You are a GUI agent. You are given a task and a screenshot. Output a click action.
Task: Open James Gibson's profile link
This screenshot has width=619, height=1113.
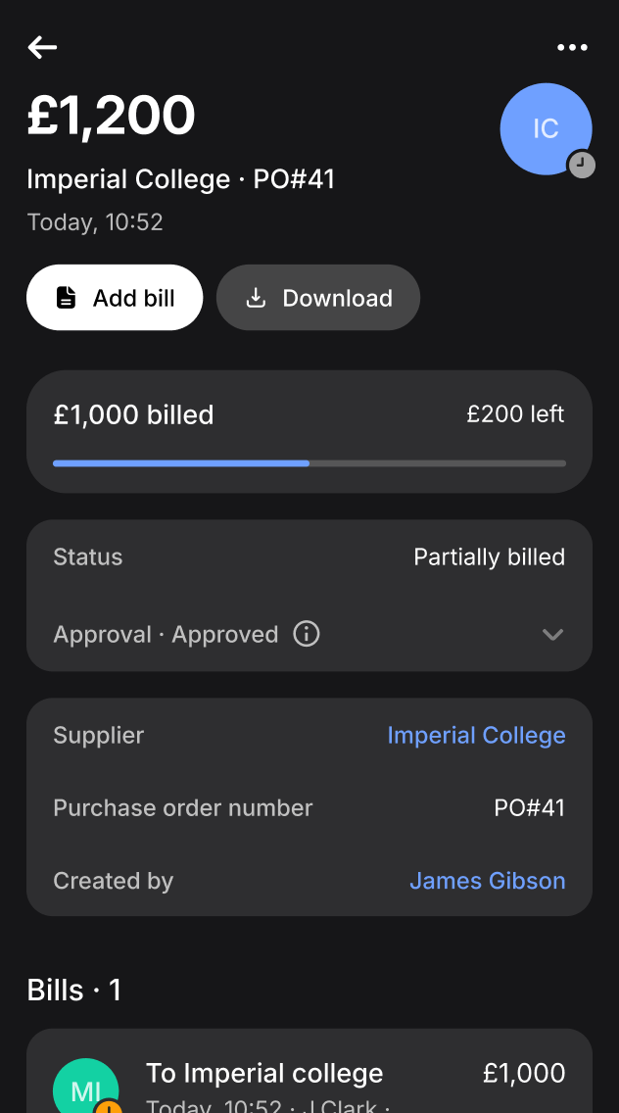click(x=487, y=881)
